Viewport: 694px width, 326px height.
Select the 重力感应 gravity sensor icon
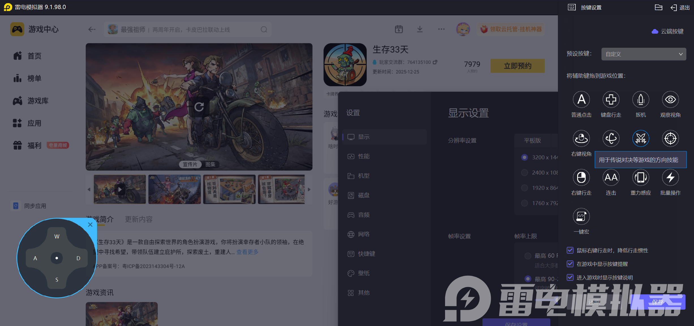(x=641, y=177)
